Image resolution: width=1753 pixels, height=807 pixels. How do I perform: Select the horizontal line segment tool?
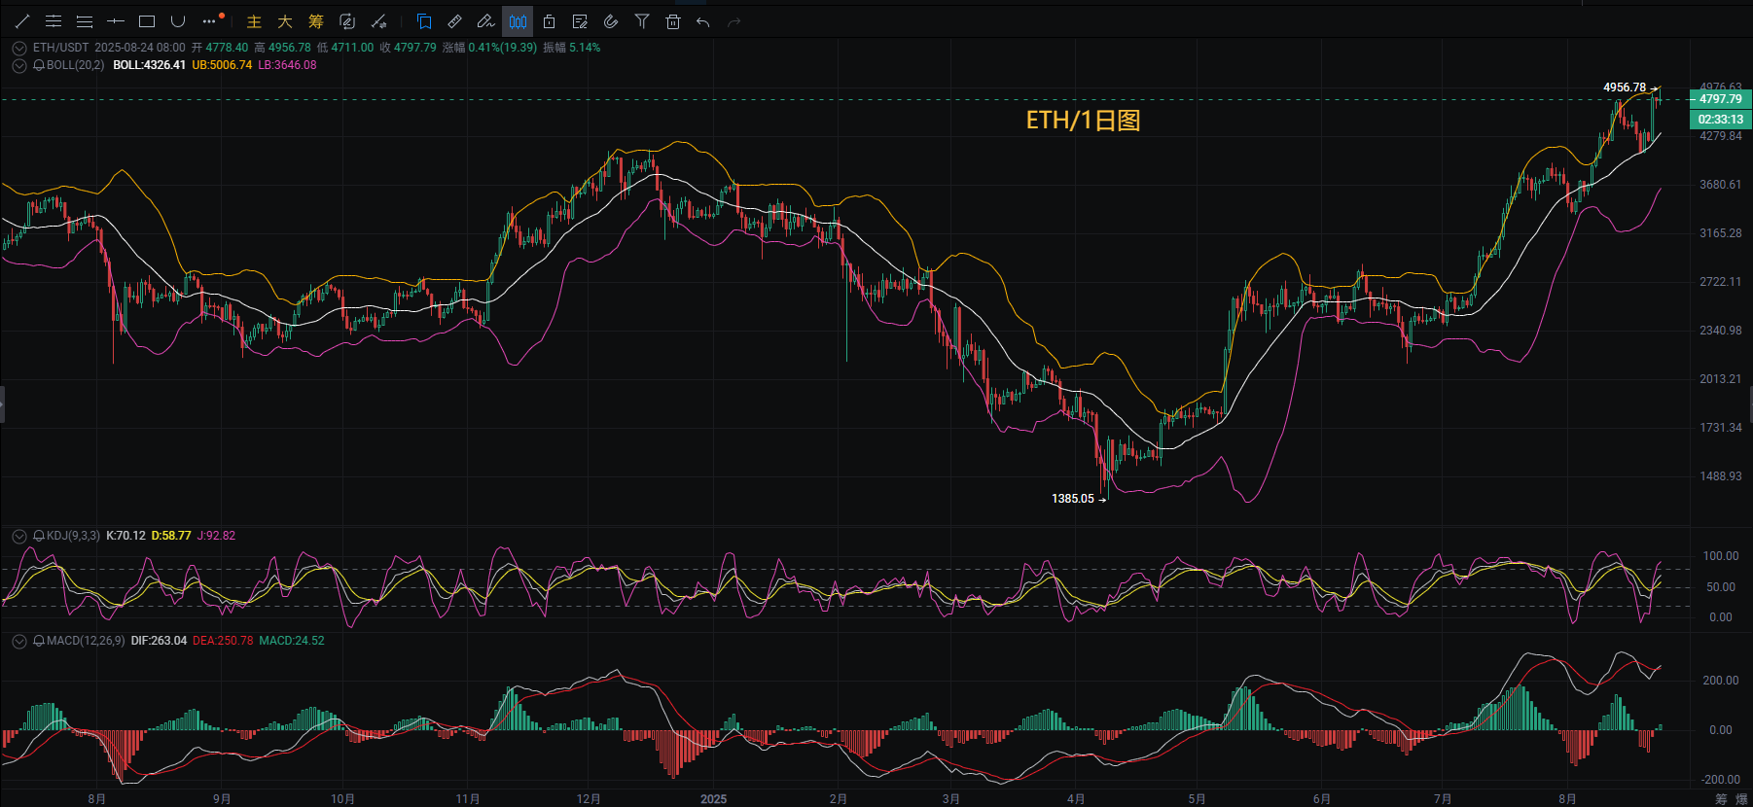(116, 21)
